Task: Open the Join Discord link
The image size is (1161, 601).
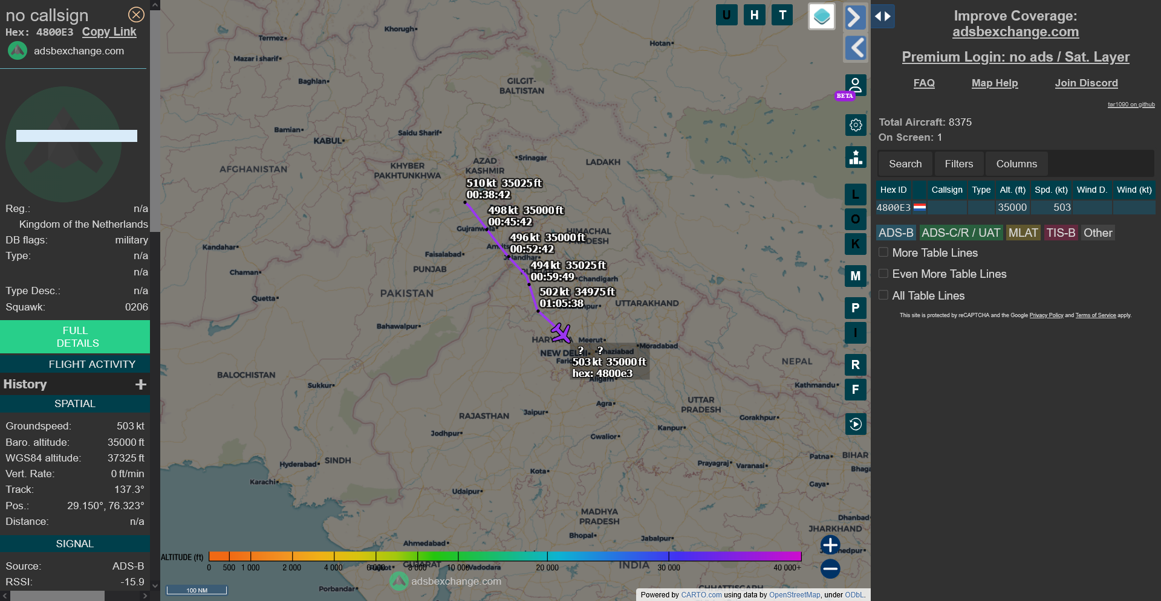Action: 1086,83
